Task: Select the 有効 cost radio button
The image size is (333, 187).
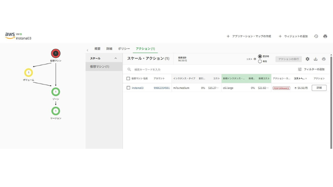Action: pyautogui.click(x=260, y=62)
